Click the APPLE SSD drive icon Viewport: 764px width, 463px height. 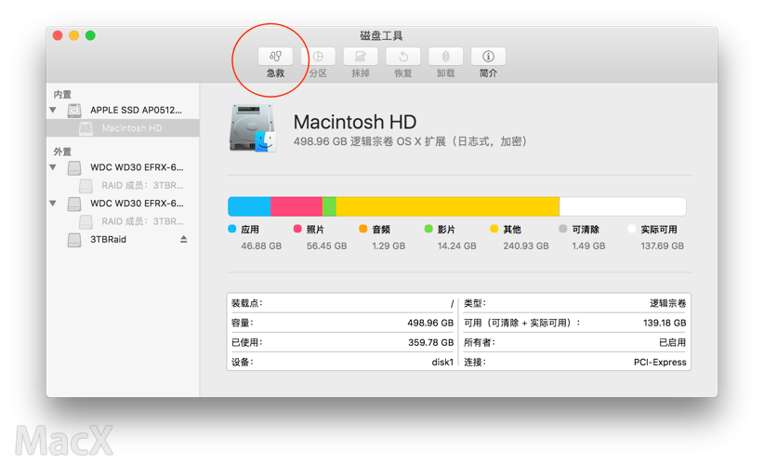pos(74,111)
